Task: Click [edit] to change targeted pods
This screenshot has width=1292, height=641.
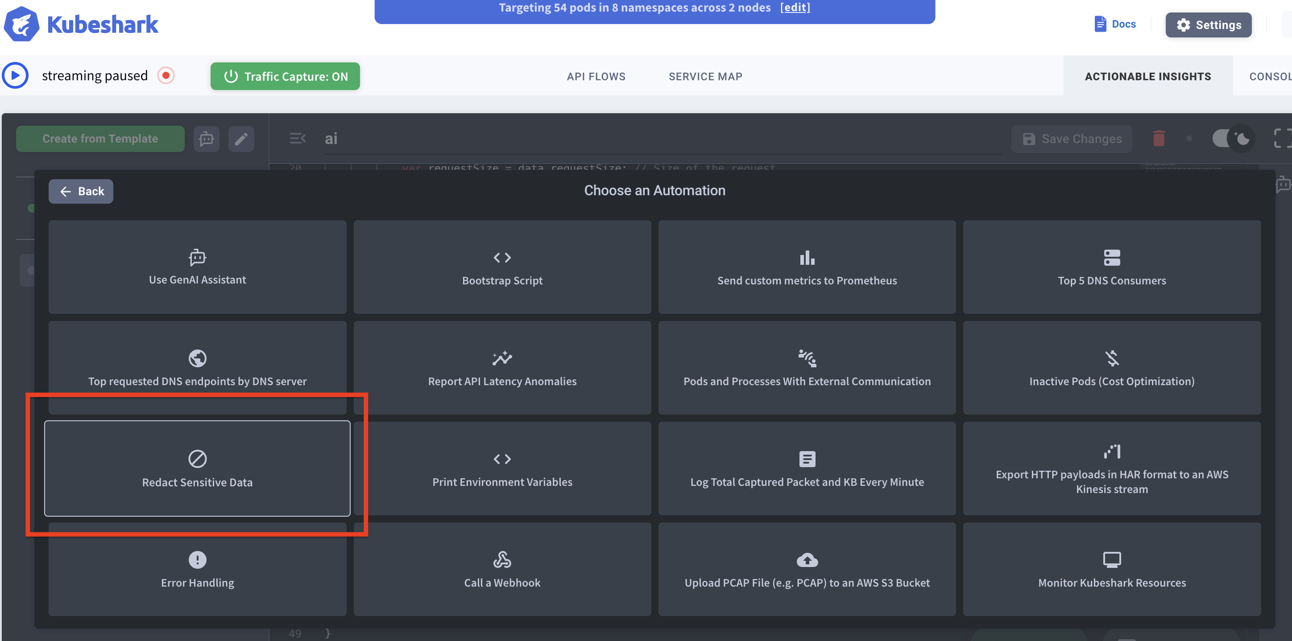Action: tap(795, 8)
